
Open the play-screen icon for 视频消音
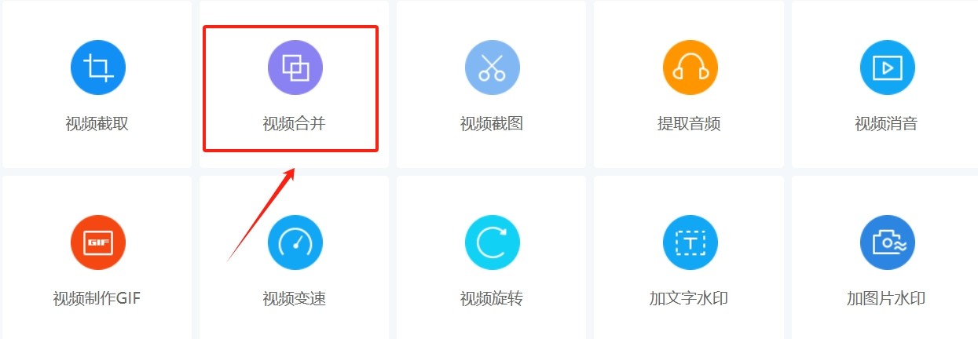tap(888, 68)
